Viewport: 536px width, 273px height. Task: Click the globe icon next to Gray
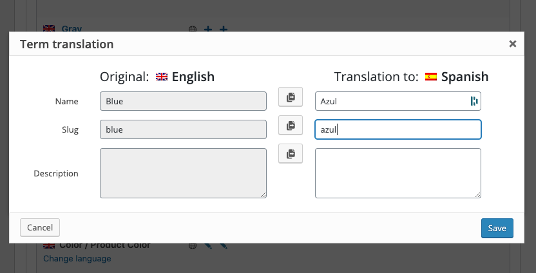[x=192, y=29]
